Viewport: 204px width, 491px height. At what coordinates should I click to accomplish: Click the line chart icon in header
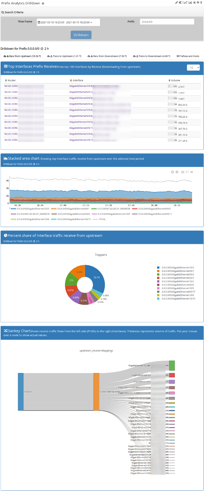[185, 3]
